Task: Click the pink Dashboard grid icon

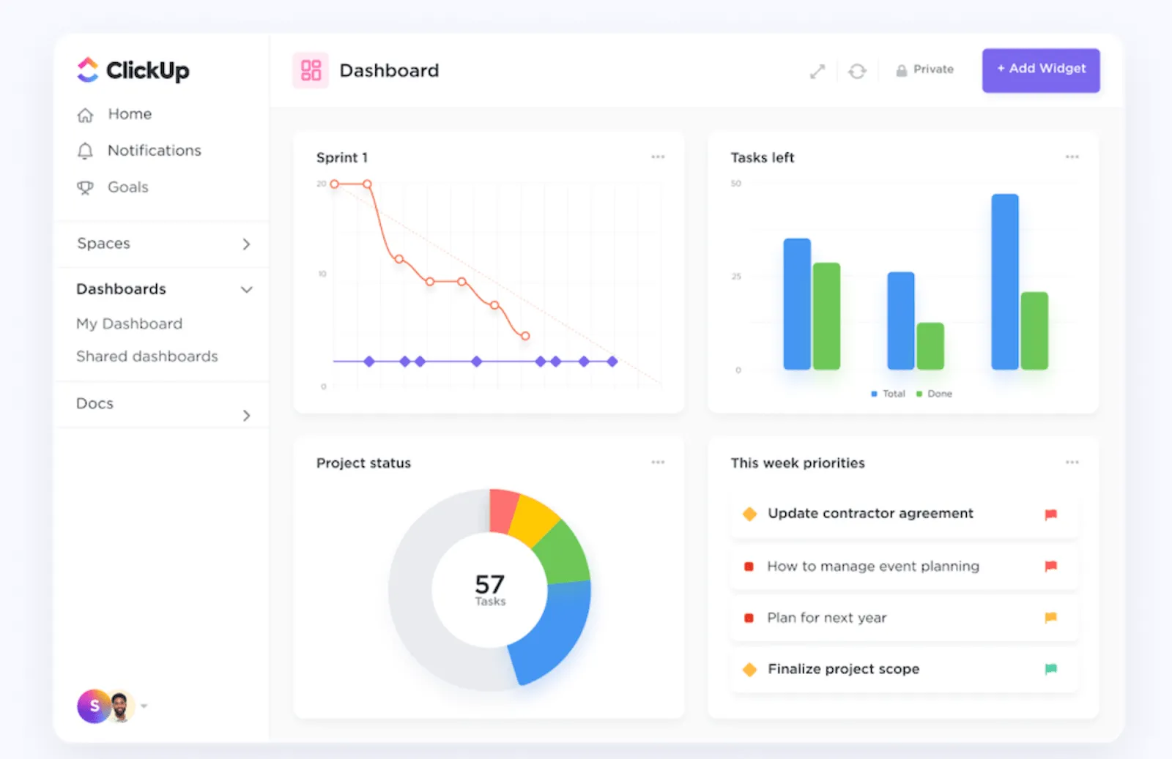Action: tap(311, 70)
